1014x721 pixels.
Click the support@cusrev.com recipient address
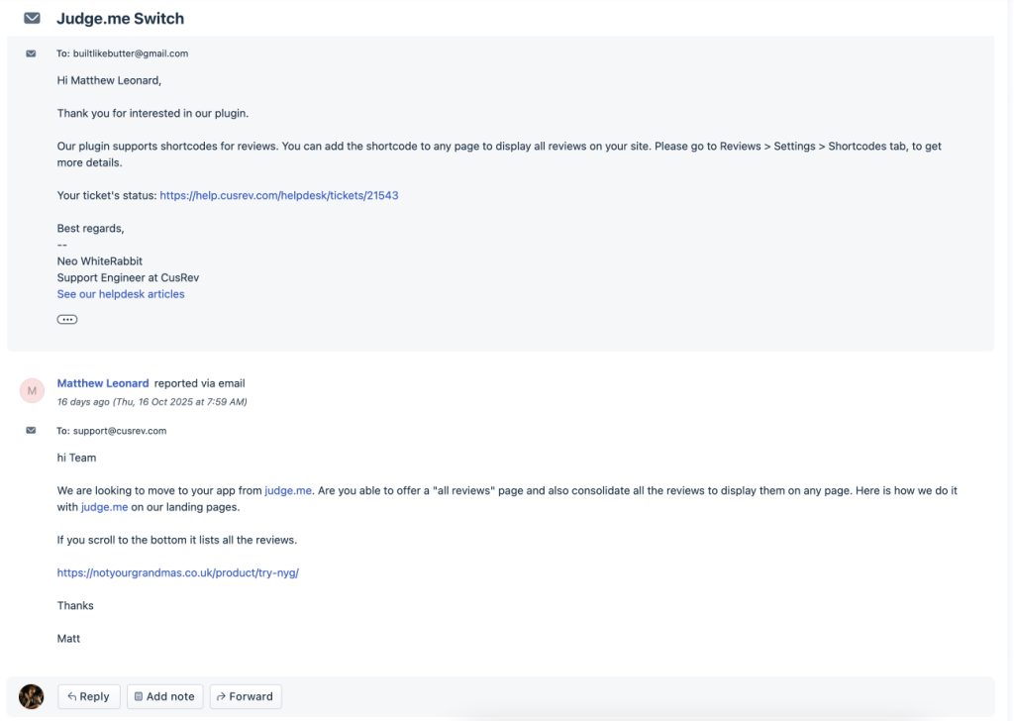119,431
